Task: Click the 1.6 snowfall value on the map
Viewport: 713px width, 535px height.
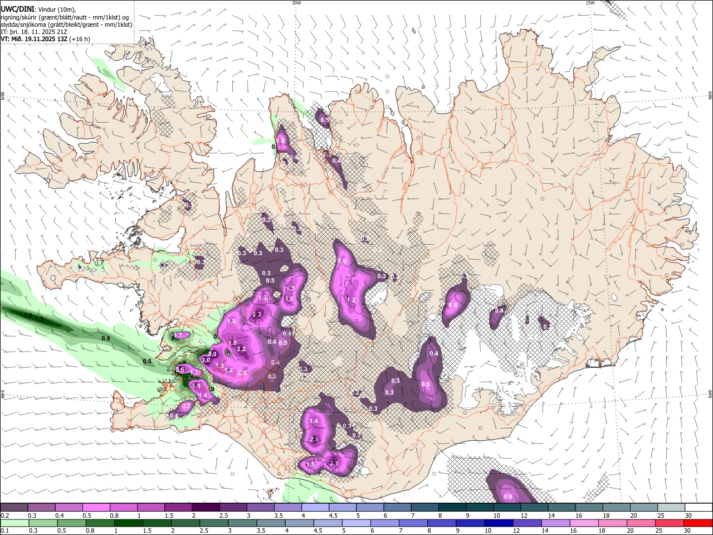Action: [289, 299]
